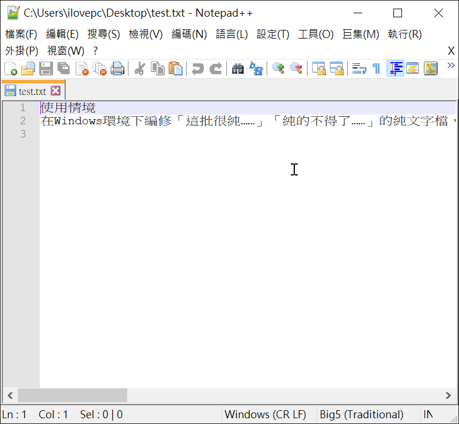Screen dimensions: 459x424
Task: Open the 搜尋(S) menu
Action: pyautogui.click(x=104, y=34)
